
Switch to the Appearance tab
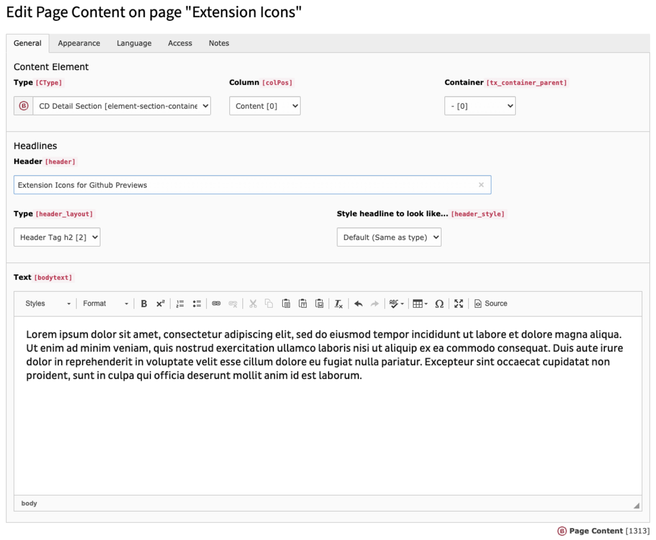coord(79,43)
